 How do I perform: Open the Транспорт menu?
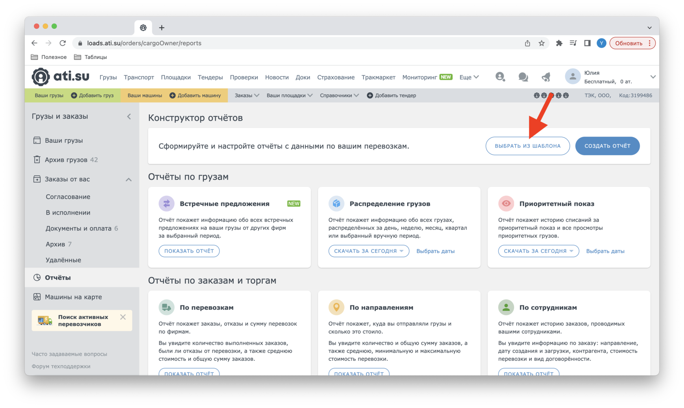pos(139,77)
